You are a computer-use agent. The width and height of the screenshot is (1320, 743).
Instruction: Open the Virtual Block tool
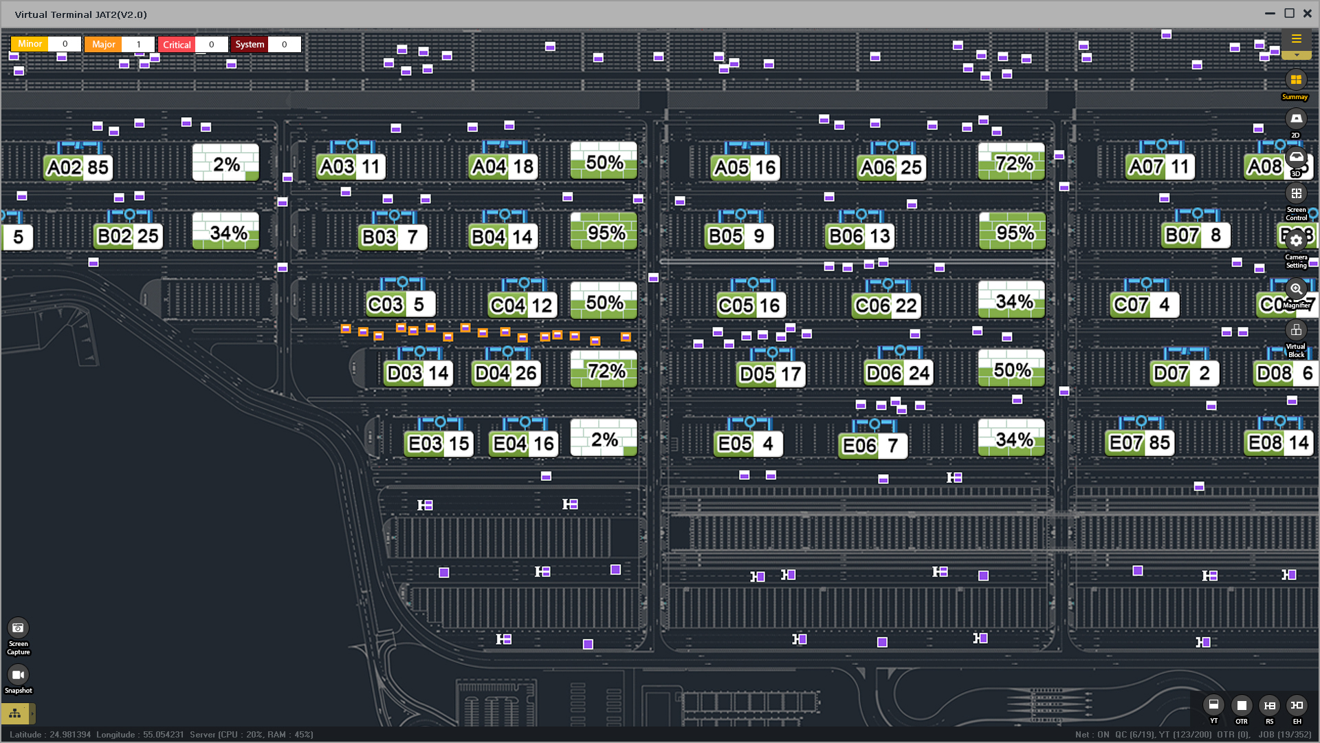pyautogui.click(x=1296, y=330)
